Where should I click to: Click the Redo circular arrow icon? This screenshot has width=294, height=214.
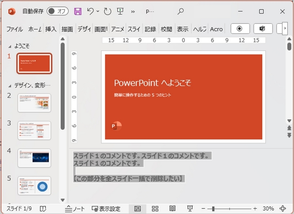[107, 11]
